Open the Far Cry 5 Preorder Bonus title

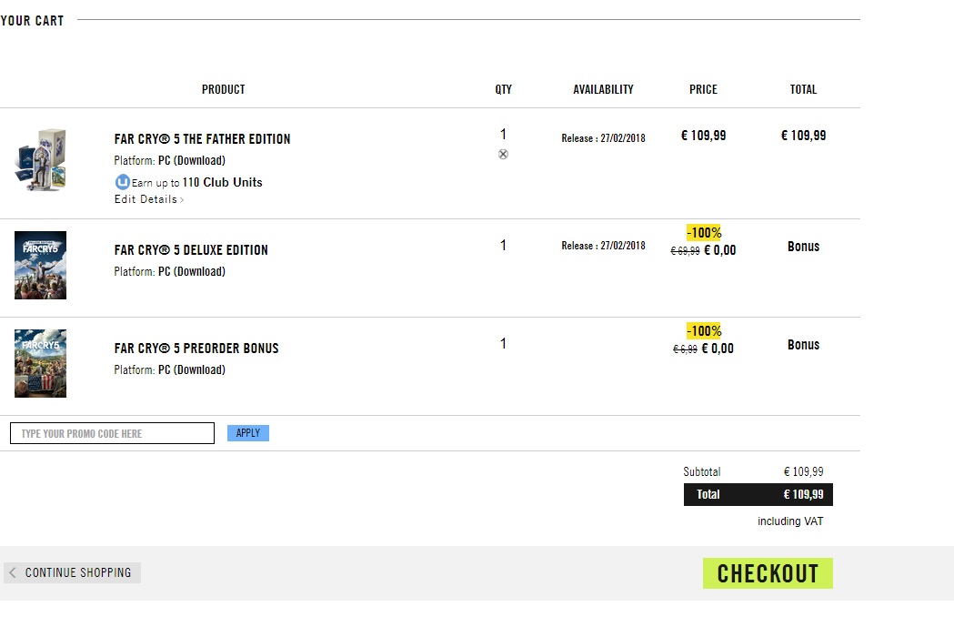[x=196, y=349]
